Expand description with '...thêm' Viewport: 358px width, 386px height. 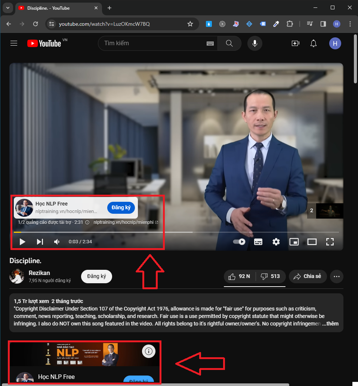tap(330, 324)
